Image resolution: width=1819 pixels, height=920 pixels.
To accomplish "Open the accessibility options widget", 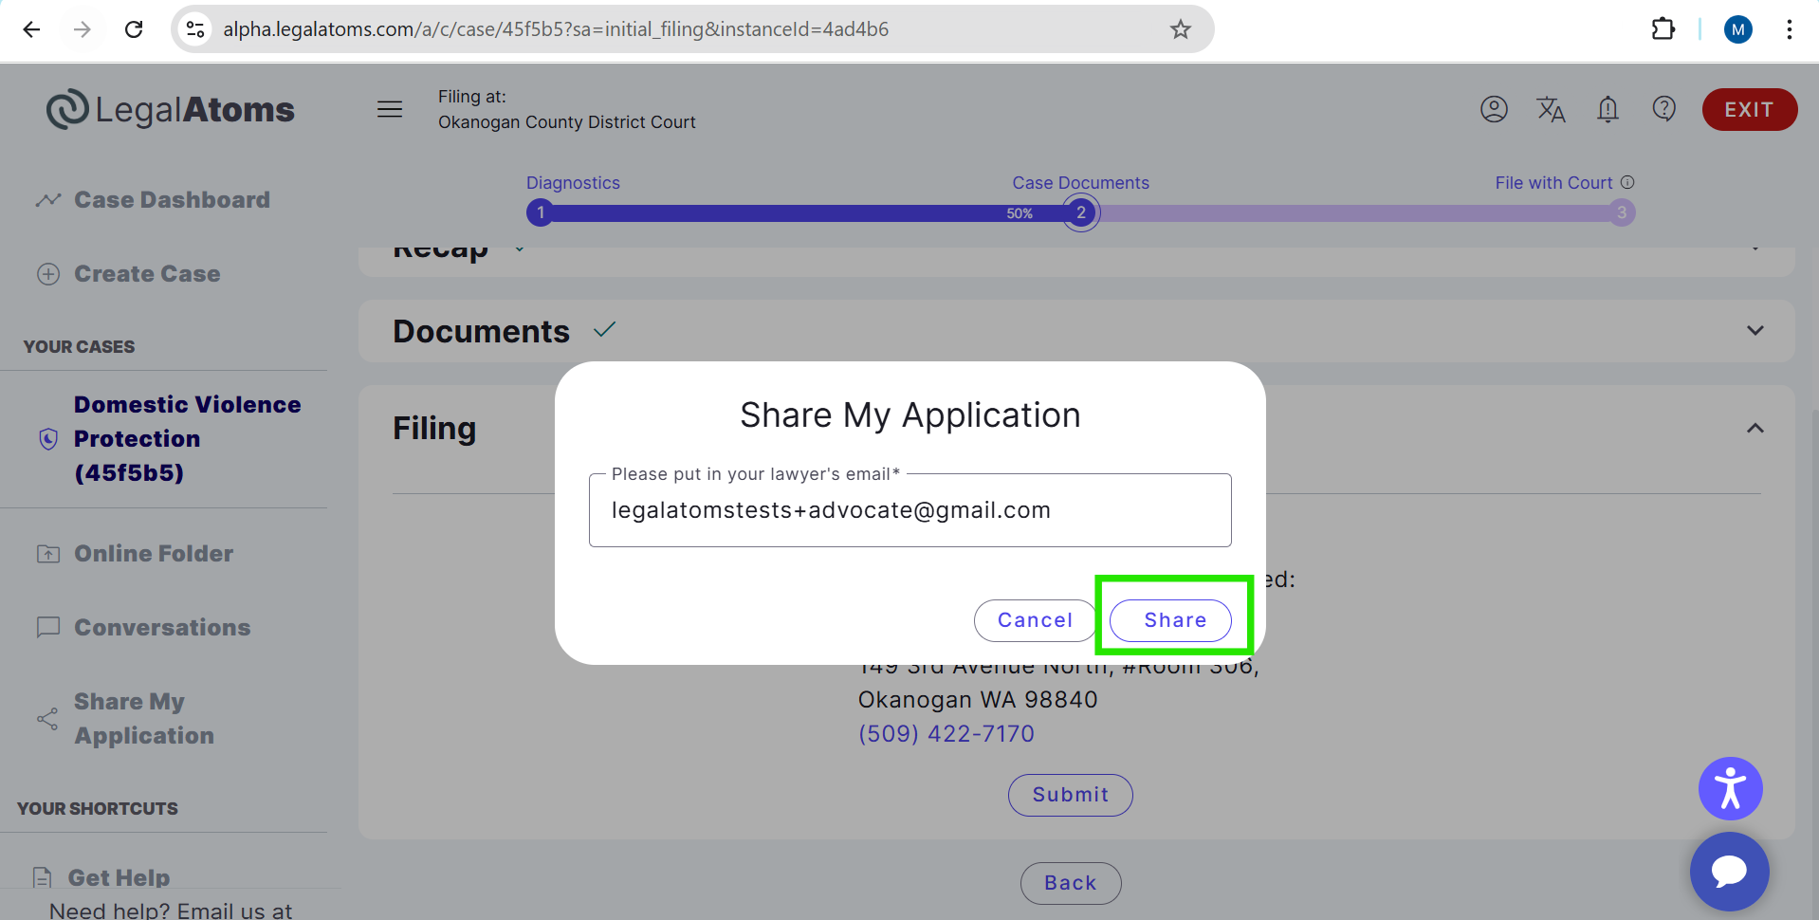I will [1730, 788].
